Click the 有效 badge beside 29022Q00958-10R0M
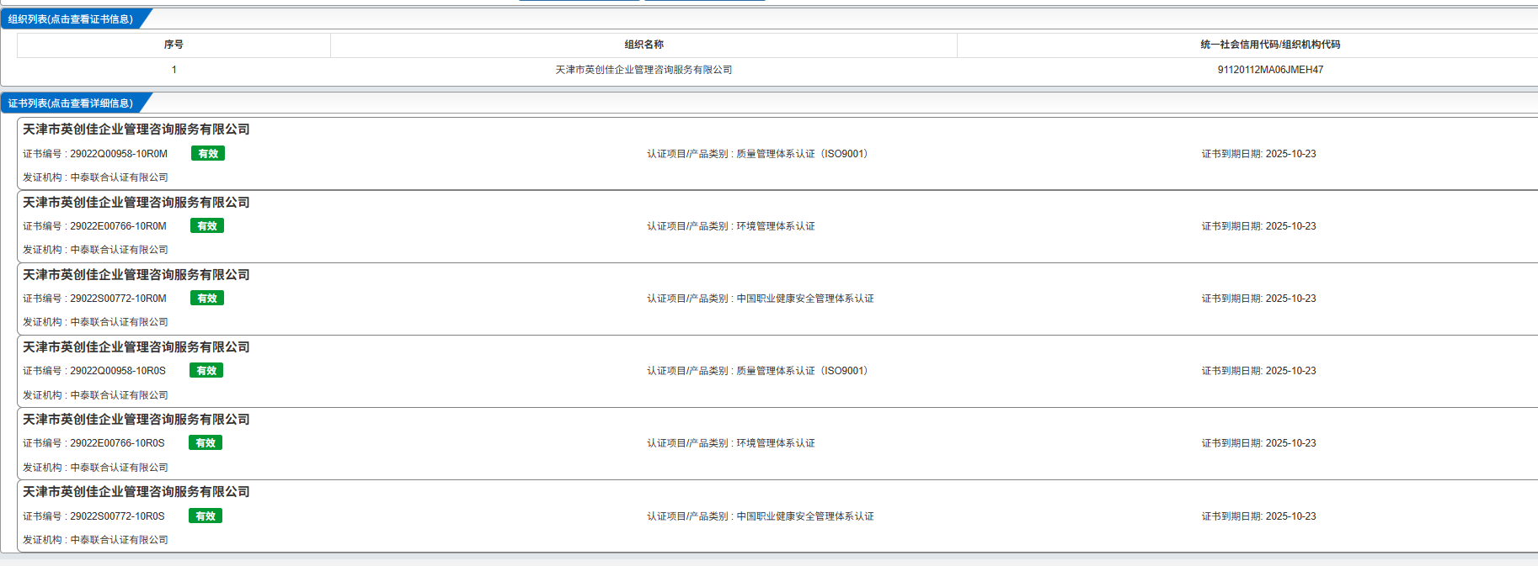 pos(208,154)
